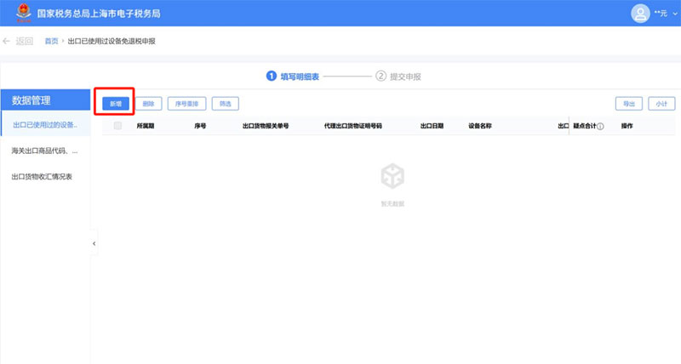
Task: Open the user avatar icon
Action: (x=639, y=14)
